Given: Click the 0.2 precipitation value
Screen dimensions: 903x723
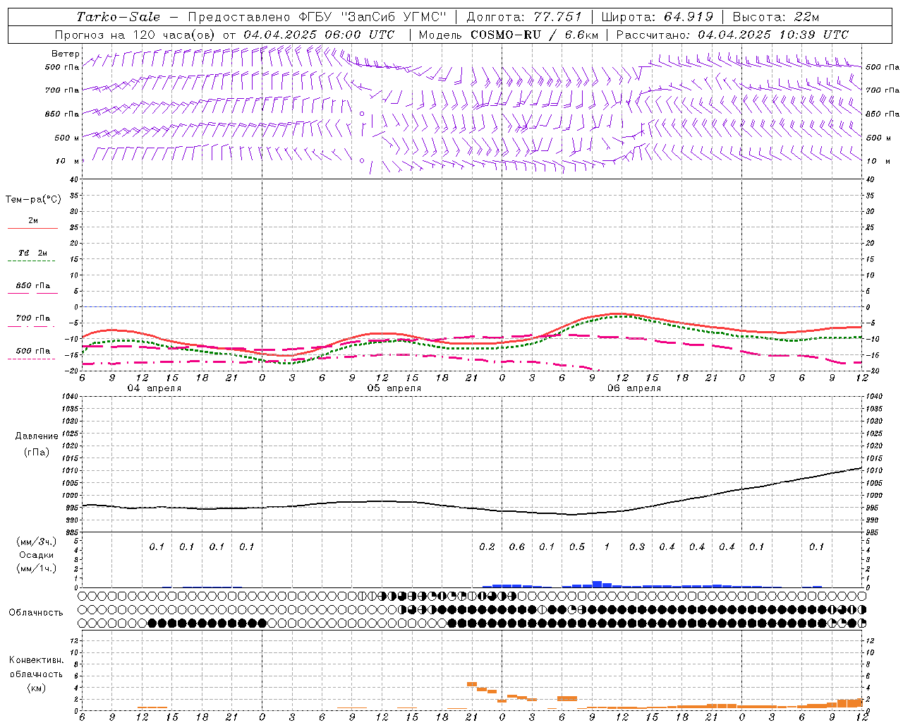Looking at the screenshot, I should tap(487, 547).
